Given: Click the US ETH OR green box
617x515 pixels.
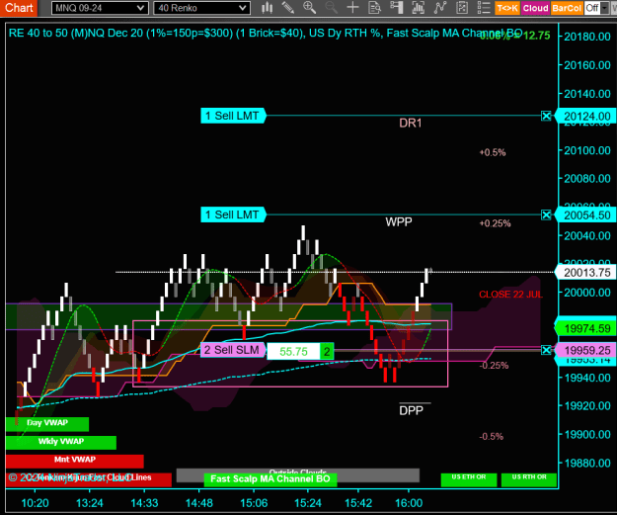Looking at the screenshot, I should coord(469,479).
